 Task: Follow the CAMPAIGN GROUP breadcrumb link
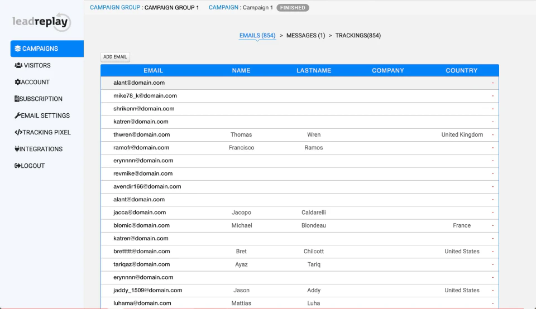115,7
